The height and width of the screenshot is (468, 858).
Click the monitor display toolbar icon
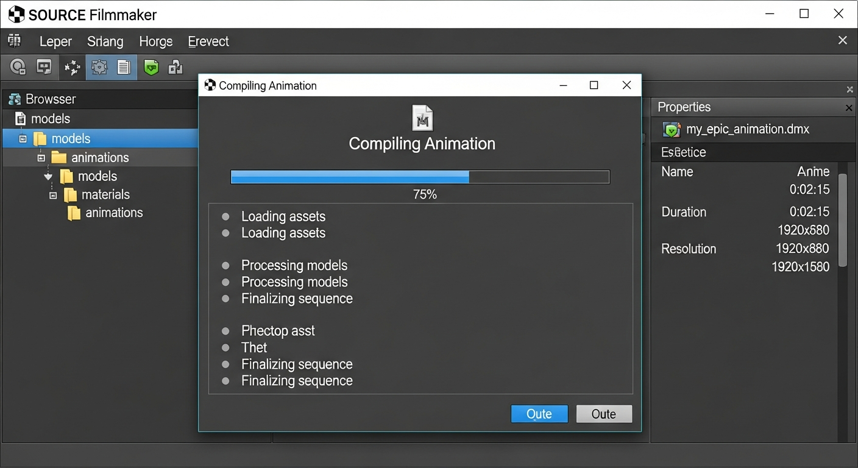point(44,67)
